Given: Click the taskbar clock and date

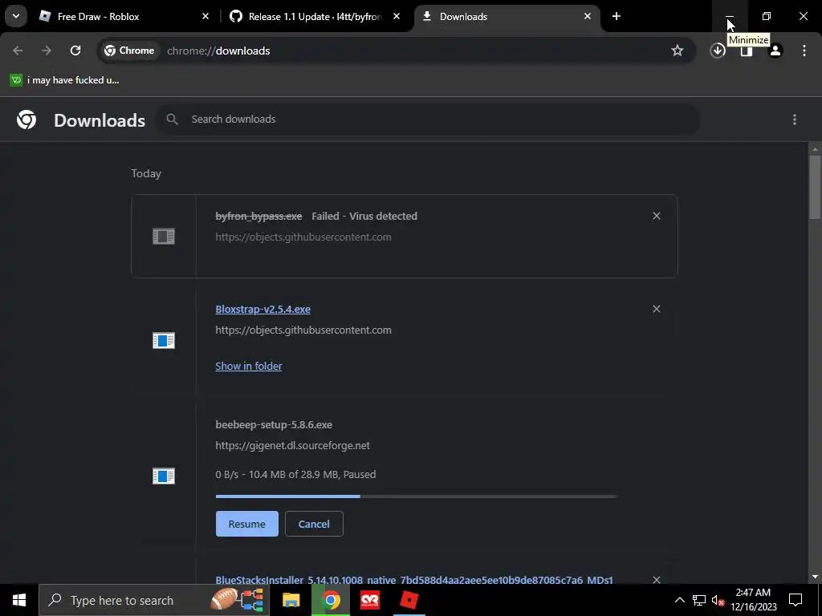Looking at the screenshot, I should (753, 600).
